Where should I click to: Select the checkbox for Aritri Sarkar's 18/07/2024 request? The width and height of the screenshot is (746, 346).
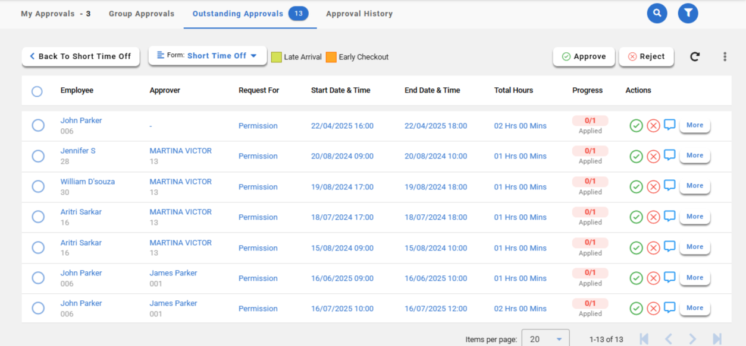point(38,217)
